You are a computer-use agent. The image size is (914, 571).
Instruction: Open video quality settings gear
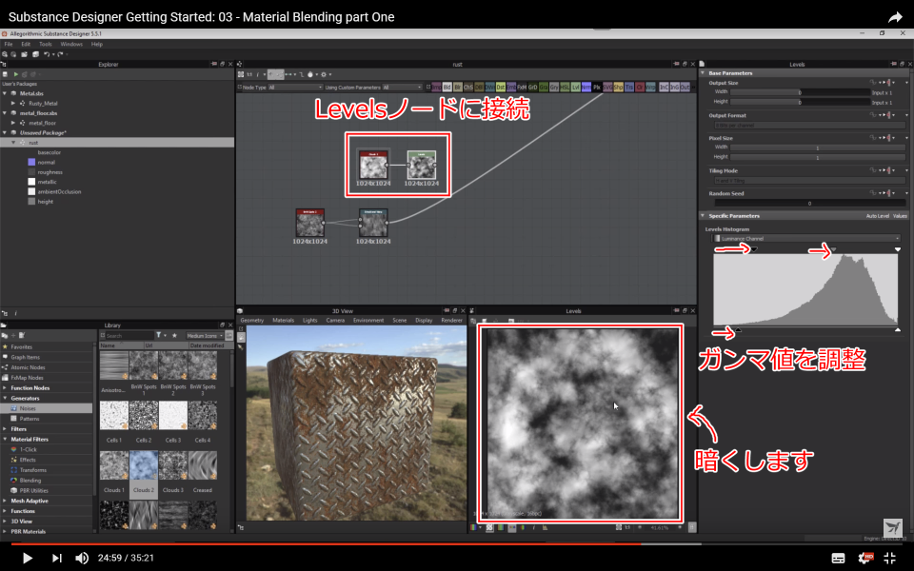(865, 558)
